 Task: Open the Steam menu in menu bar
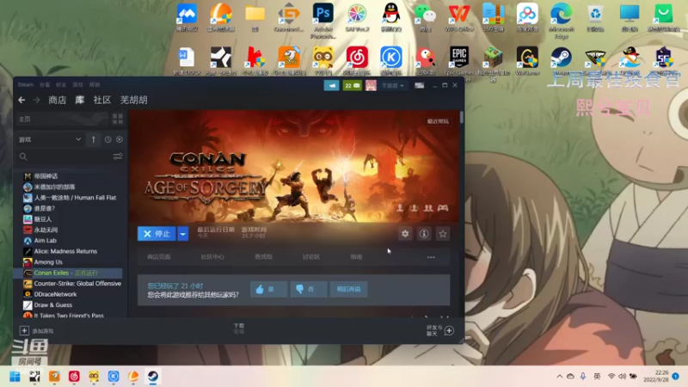coord(26,84)
